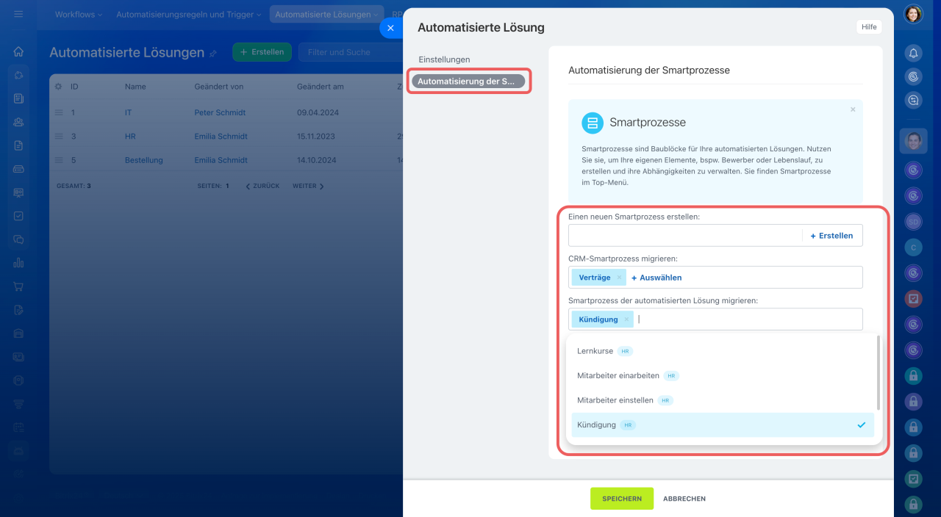This screenshot has height=517, width=941.
Task: Open the Hilfe button
Action: click(869, 27)
